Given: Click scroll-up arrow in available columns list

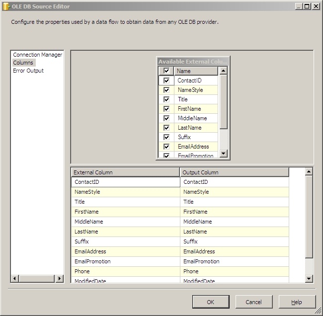Looking at the screenshot, I should (224, 71).
